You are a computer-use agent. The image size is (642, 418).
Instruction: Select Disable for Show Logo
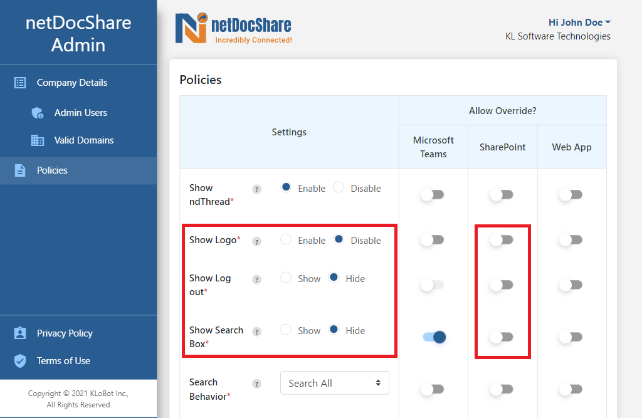pyautogui.click(x=339, y=239)
